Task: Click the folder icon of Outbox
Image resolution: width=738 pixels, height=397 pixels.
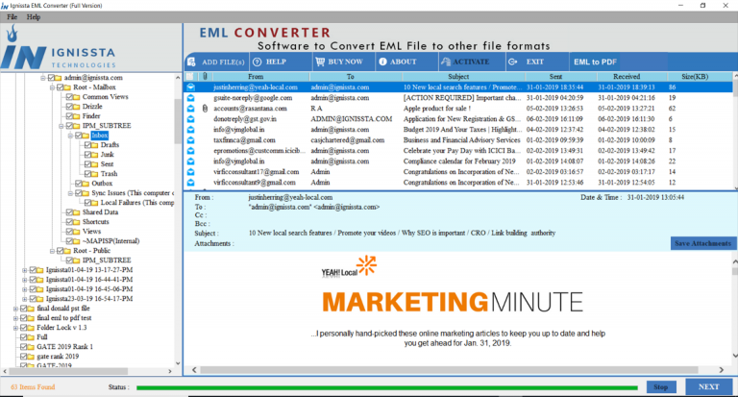Action: click(86, 184)
